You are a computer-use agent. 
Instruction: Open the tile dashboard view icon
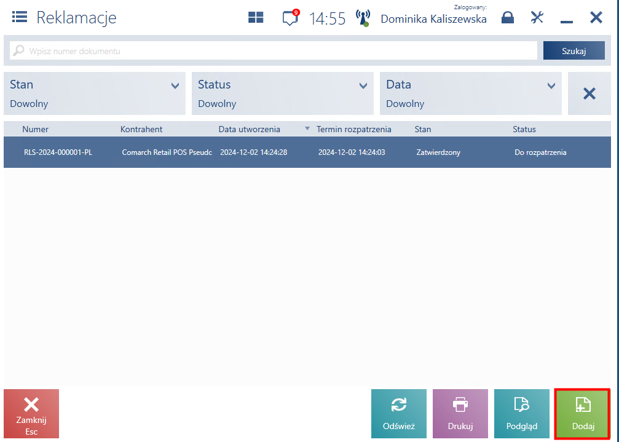pos(256,17)
